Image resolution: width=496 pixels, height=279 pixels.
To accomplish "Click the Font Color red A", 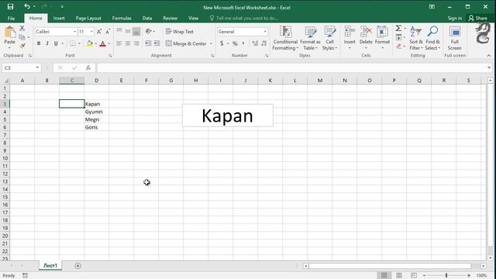I will (x=102, y=43).
